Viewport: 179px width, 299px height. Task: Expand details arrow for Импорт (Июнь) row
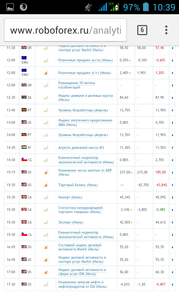(x=172, y=198)
